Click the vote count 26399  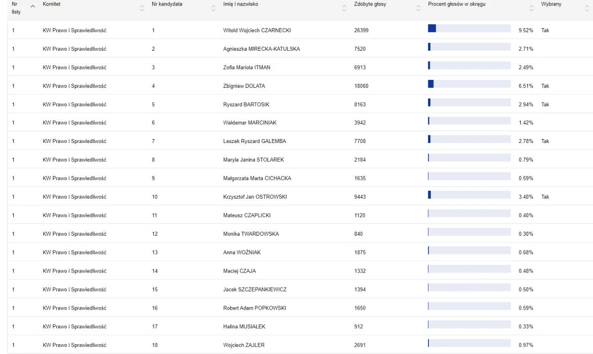point(361,31)
